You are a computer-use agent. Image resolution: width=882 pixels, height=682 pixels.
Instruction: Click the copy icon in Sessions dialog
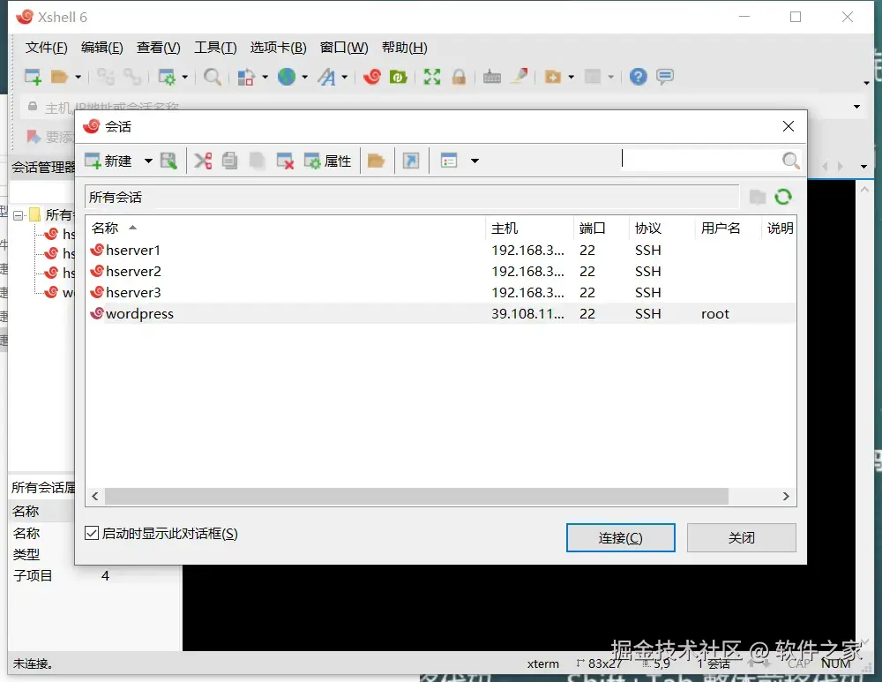coord(229,161)
